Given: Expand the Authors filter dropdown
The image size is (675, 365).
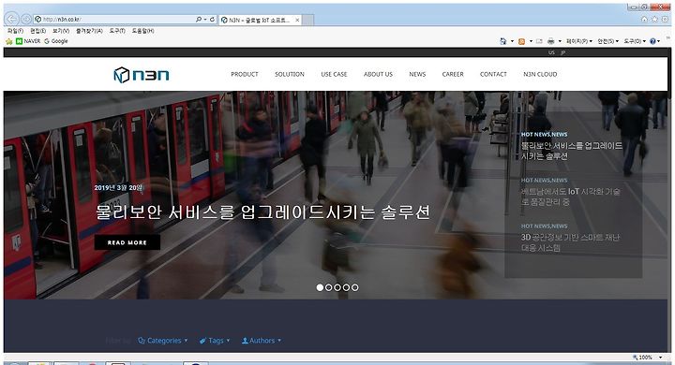Looking at the screenshot, I should (x=262, y=341).
